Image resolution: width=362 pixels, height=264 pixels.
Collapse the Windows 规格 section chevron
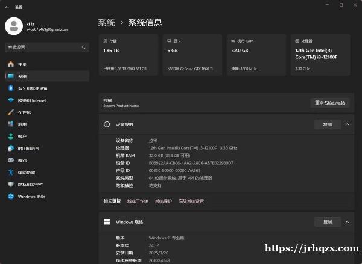347,222
